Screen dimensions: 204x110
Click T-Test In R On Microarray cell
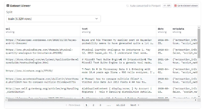pyautogui.click(x=118, y=71)
